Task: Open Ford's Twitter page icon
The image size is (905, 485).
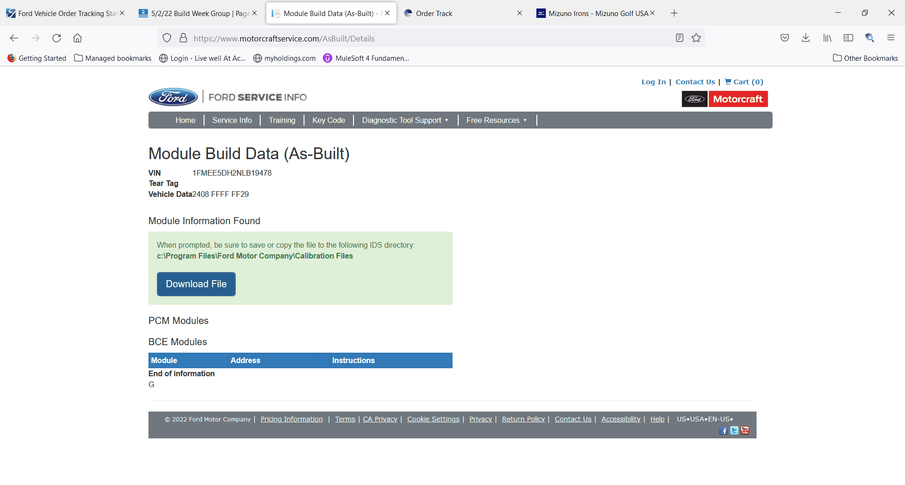Action: tap(734, 430)
